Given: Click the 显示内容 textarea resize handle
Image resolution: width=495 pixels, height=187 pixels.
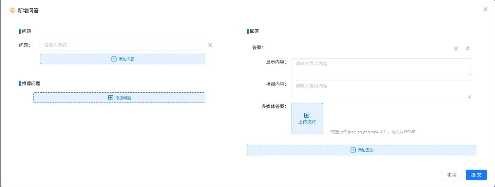Looking at the screenshot, I should click(x=469, y=74).
